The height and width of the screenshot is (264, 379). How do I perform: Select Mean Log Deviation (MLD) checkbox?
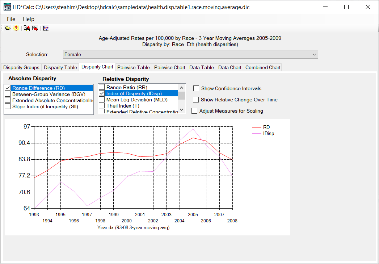point(102,100)
